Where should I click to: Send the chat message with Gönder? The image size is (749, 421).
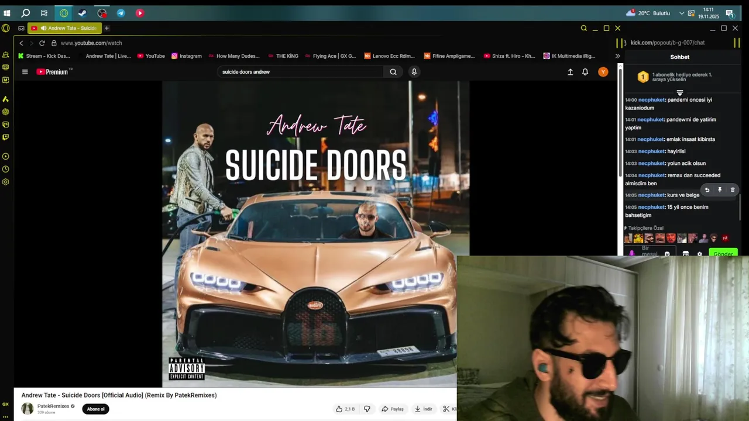click(x=723, y=253)
